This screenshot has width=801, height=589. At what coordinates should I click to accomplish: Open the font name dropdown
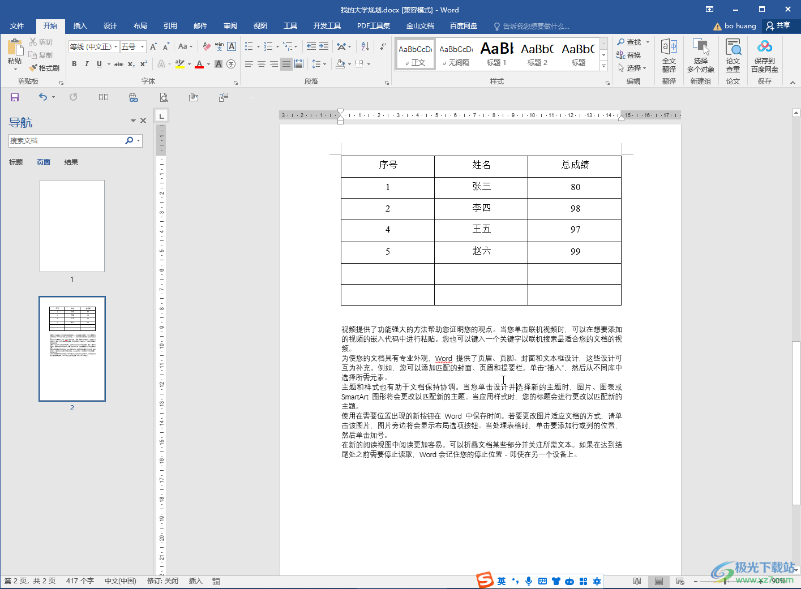pyautogui.click(x=116, y=47)
